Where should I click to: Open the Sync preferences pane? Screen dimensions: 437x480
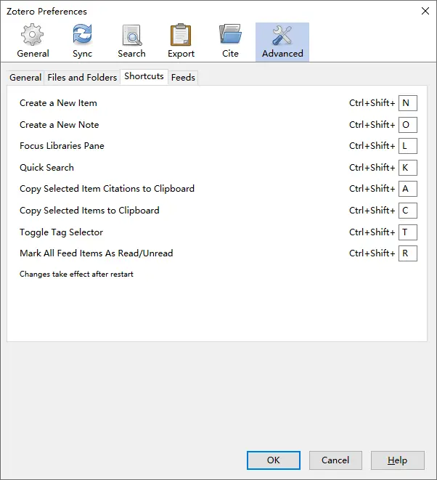pyautogui.click(x=82, y=41)
